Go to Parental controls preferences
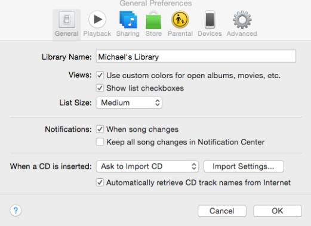Screen dimensions: 311x226 click(x=180, y=24)
